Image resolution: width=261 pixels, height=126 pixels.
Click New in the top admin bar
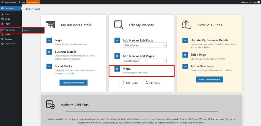23,2
